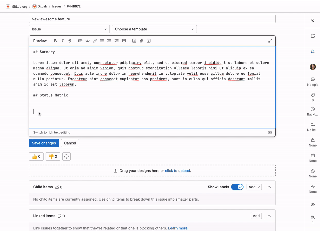
Task: Click Add in Linked items
Action: 256,216
